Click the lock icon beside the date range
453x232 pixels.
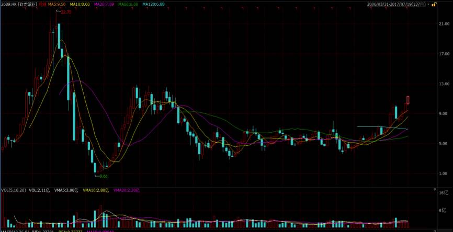click(x=434, y=4)
